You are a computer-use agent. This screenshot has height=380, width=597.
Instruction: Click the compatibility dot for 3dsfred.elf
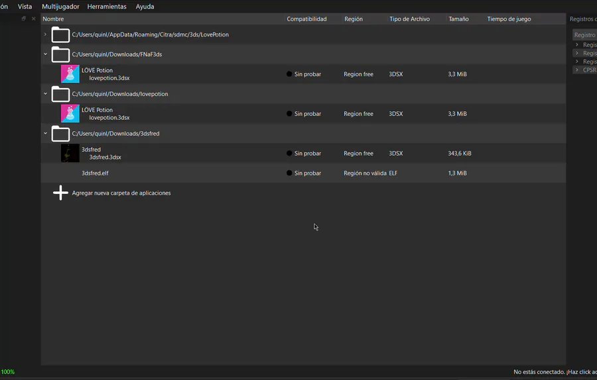coord(289,173)
